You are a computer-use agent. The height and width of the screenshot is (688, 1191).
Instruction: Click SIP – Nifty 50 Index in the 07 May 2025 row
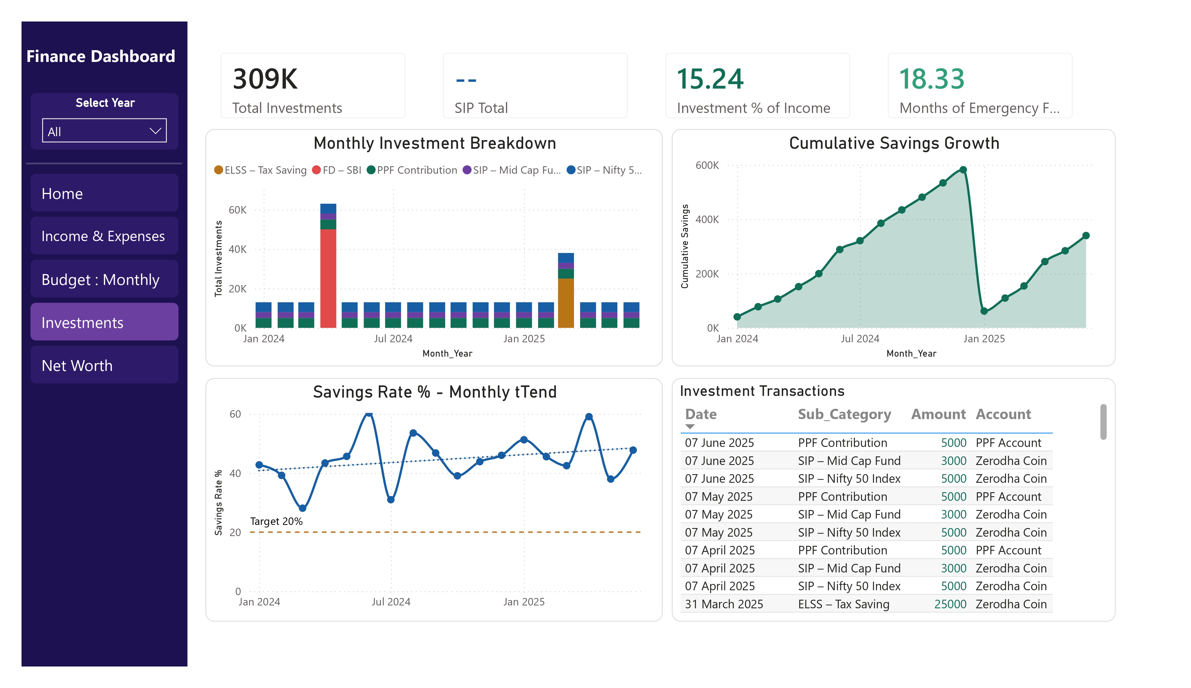(x=849, y=532)
